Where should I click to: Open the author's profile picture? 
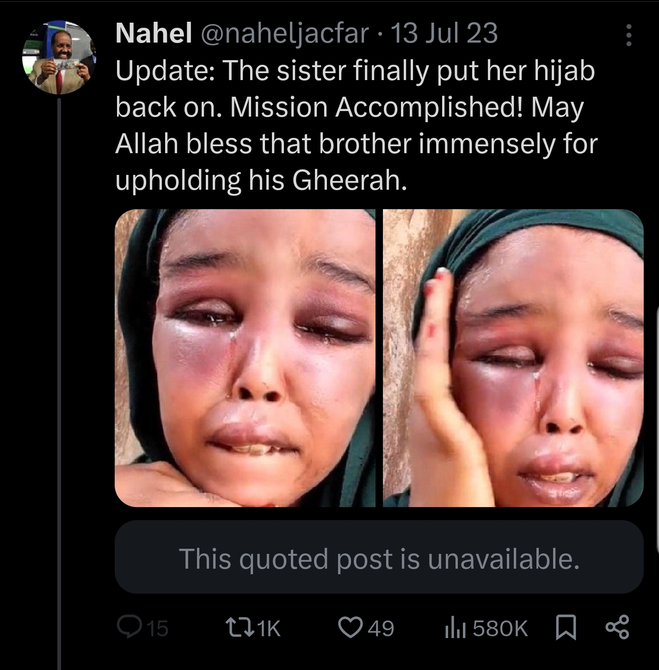[59, 57]
